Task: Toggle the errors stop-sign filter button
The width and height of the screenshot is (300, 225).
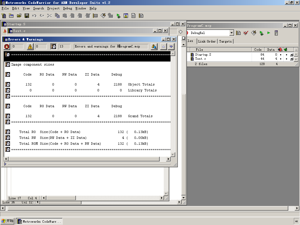Action: (7, 47)
